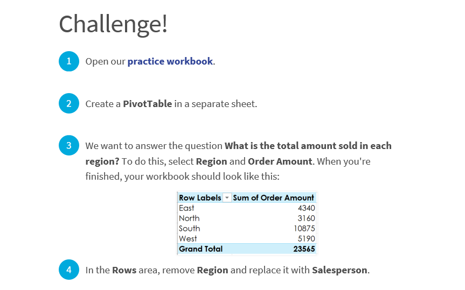Screen dimensions: 465x290
Task: Click the South row label
Action: pyautogui.click(x=190, y=228)
